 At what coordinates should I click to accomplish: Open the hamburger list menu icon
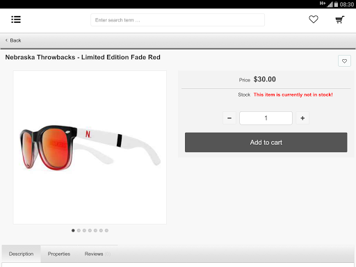[16, 19]
